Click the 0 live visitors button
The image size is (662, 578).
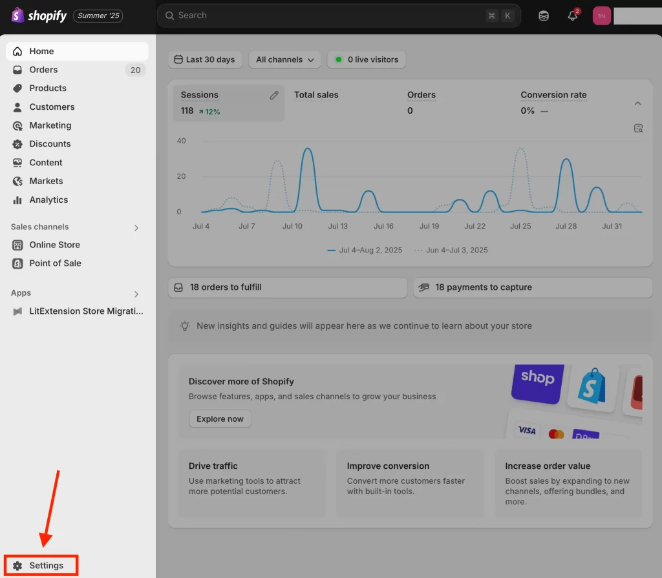pos(367,59)
